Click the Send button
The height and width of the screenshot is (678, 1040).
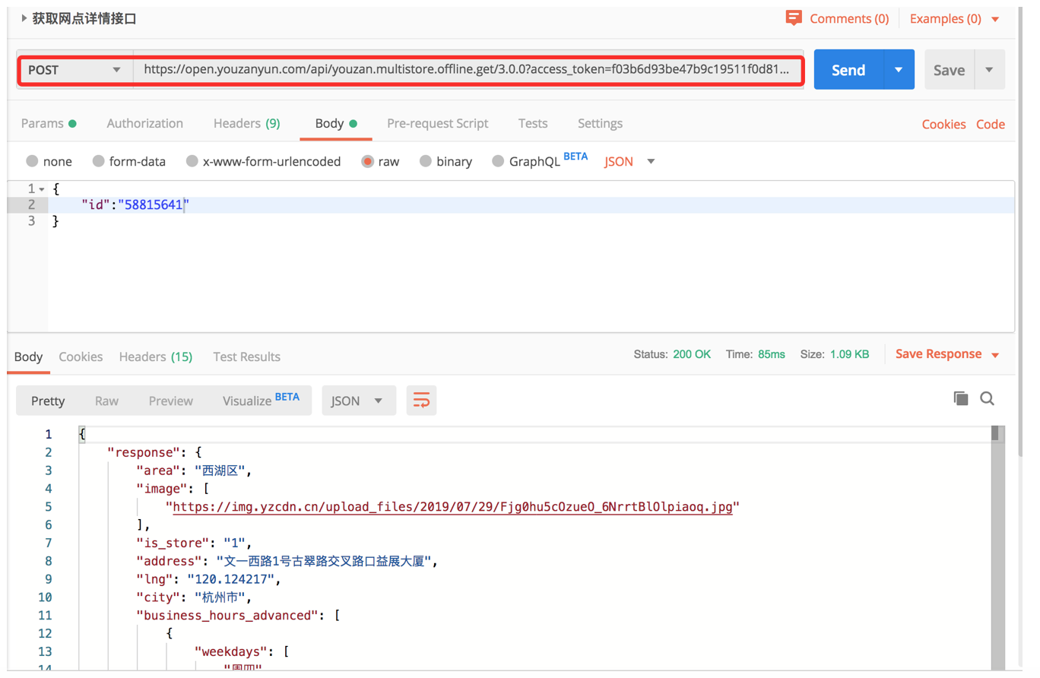(848, 70)
